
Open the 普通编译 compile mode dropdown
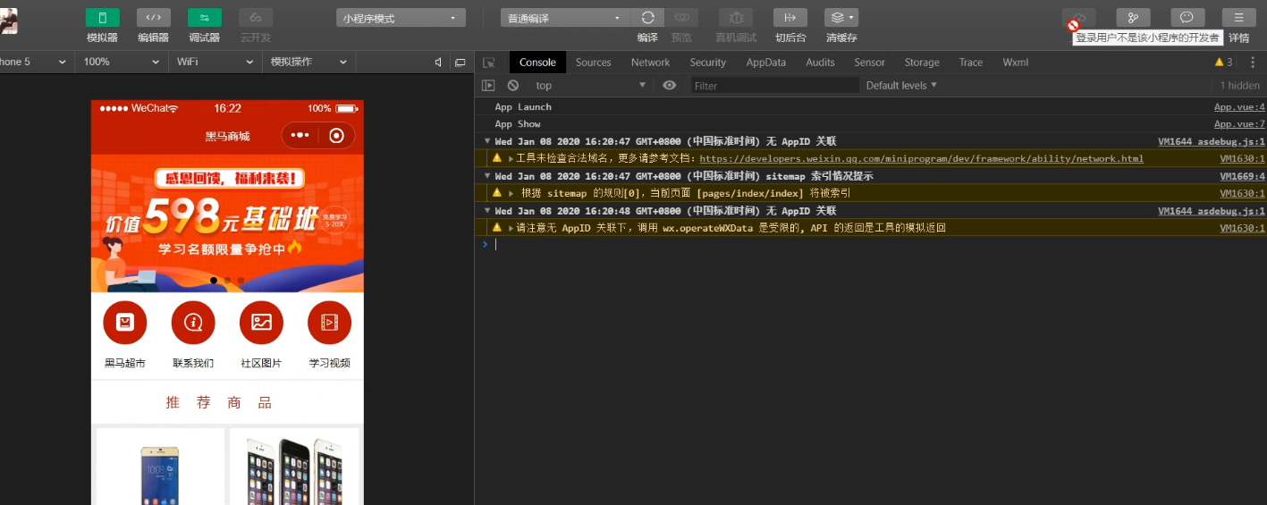click(x=565, y=18)
